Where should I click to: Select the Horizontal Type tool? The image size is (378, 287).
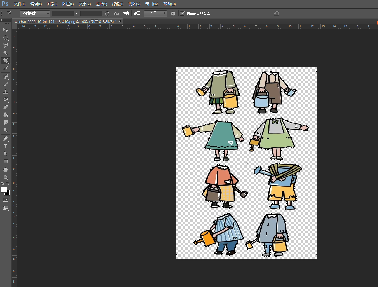click(6, 146)
